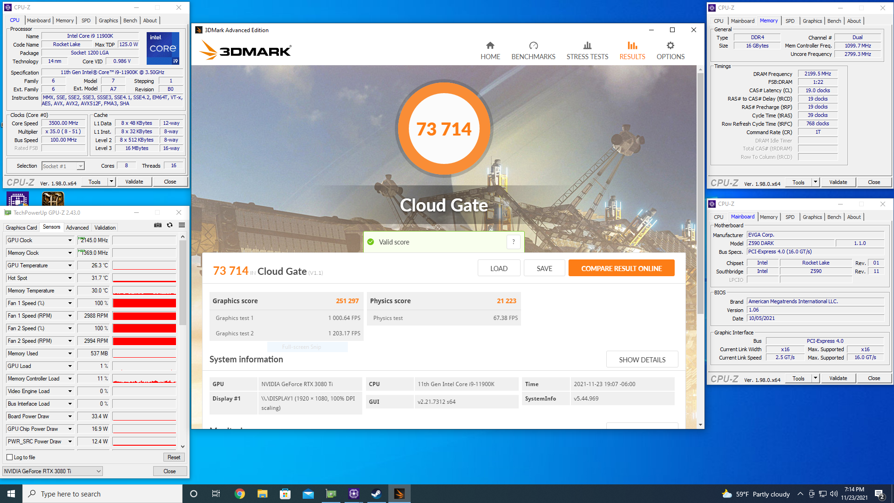Click Show Details for system information

click(x=642, y=360)
